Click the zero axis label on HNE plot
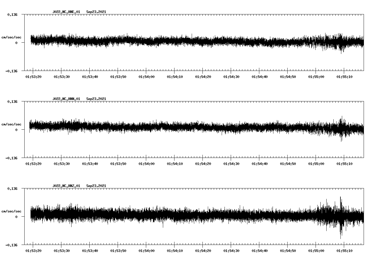Screen dimensions: 384x261 point(16,43)
